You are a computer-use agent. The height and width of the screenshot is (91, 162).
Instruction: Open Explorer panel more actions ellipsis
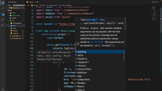(x=23, y=2)
